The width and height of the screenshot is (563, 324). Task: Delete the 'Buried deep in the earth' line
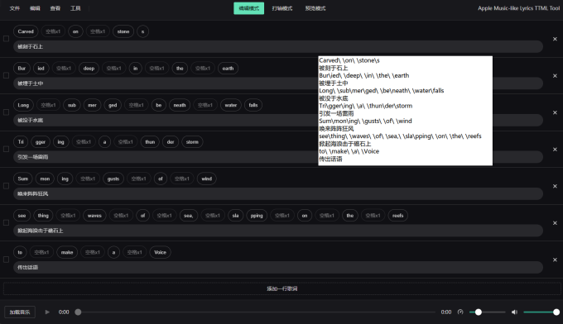click(x=555, y=76)
